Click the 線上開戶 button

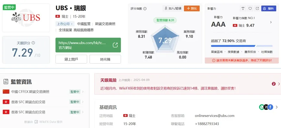click(71, 59)
